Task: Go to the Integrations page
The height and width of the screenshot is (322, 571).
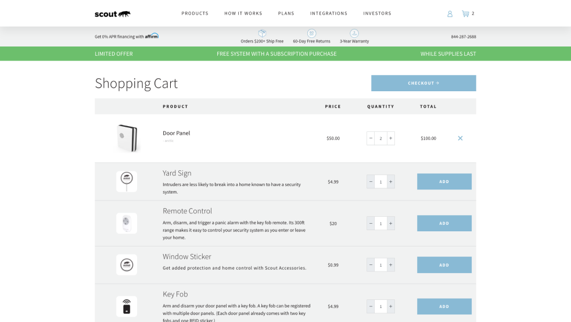Action: [x=328, y=13]
